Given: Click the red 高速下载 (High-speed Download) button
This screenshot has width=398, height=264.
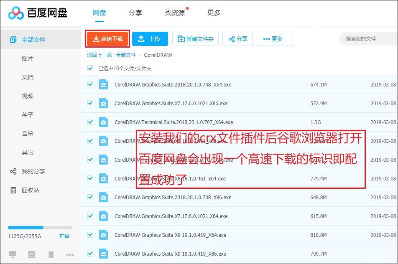Looking at the screenshot, I should click(x=107, y=38).
